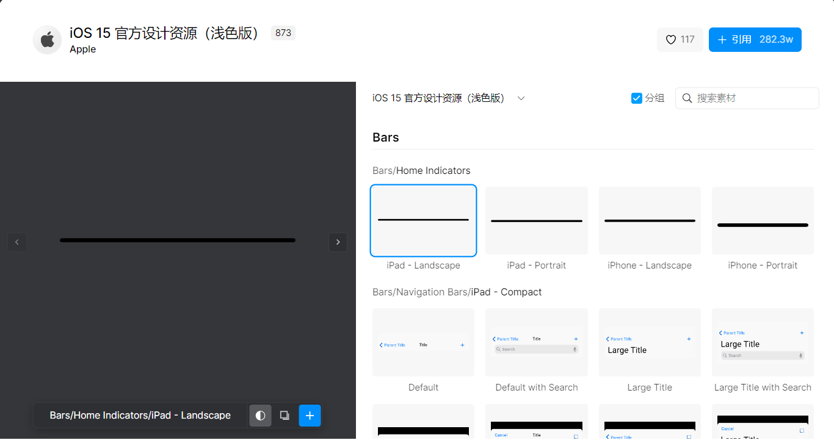This screenshot has height=440, width=834.
Task: Click the Bars/Home Indicators/iPad - Landscape preview label
Action: [x=140, y=416]
